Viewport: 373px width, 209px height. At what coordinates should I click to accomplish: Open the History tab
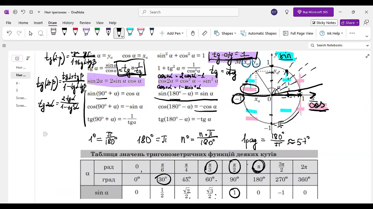click(x=68, y=23)
